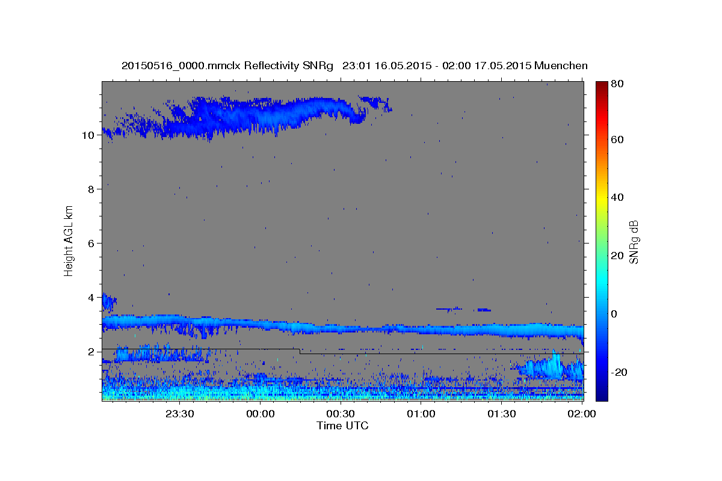Click the small cloud patch near 4 km at left edge

(x=108, y=302)
